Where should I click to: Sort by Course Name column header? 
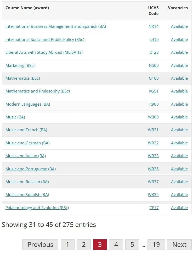pos(27,8)
